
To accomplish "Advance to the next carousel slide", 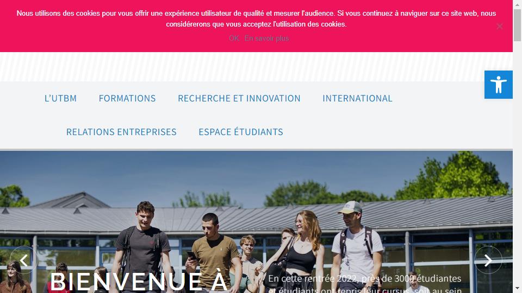I will tap(488, 260).
